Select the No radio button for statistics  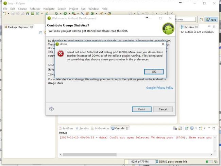[49, 74]
